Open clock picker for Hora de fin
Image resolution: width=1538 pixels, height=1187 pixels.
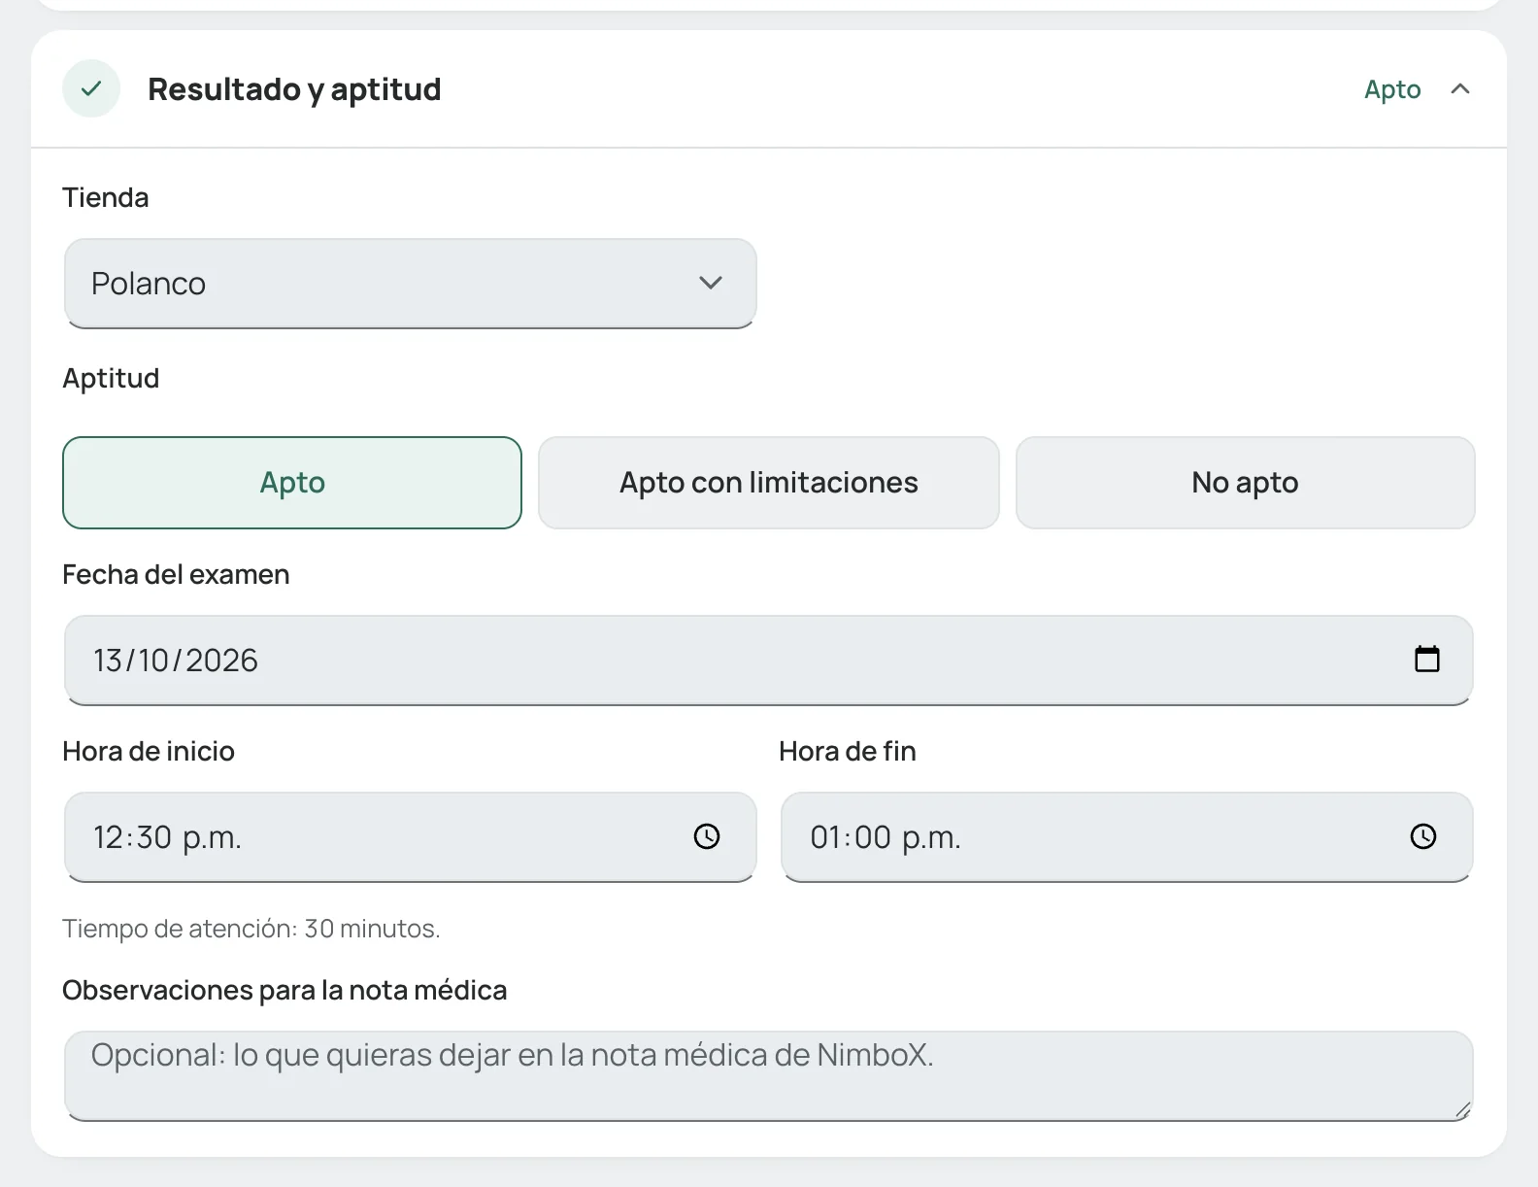1423,836
